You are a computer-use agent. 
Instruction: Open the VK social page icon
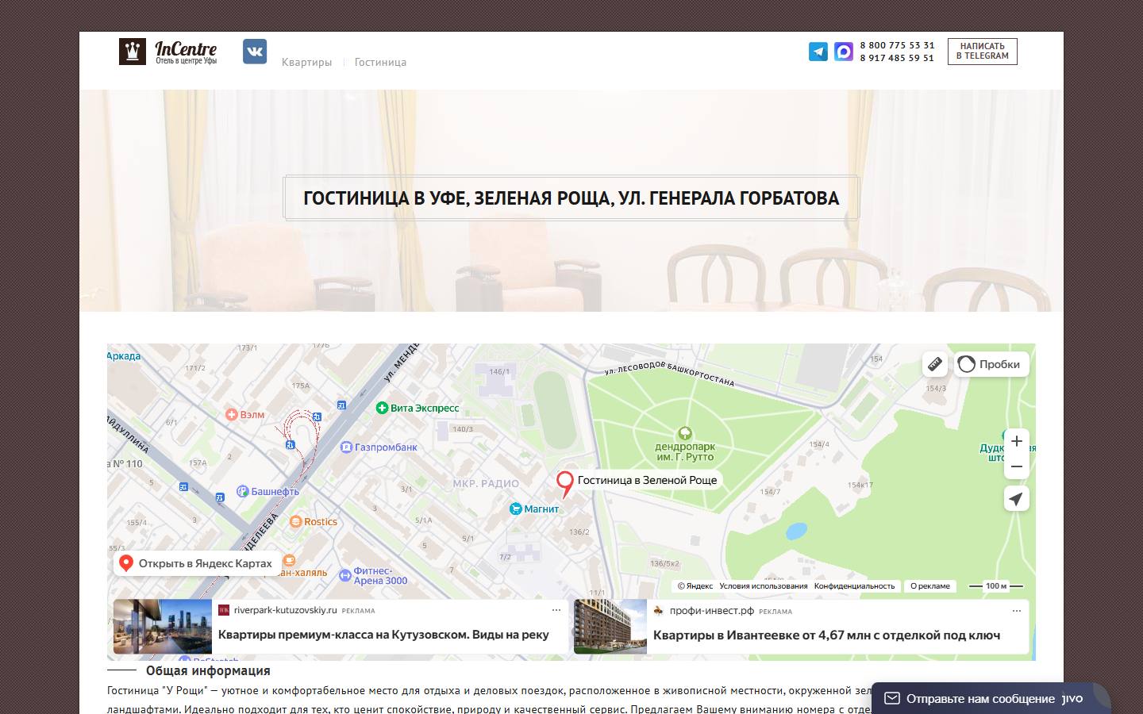point(255,52)
